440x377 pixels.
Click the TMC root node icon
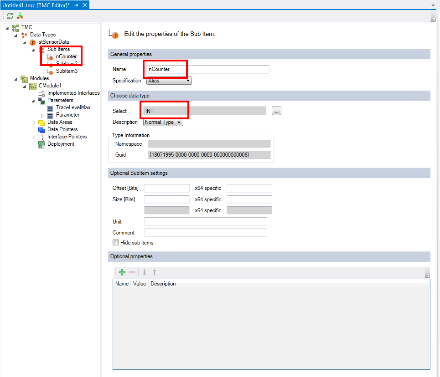point(16,27)
